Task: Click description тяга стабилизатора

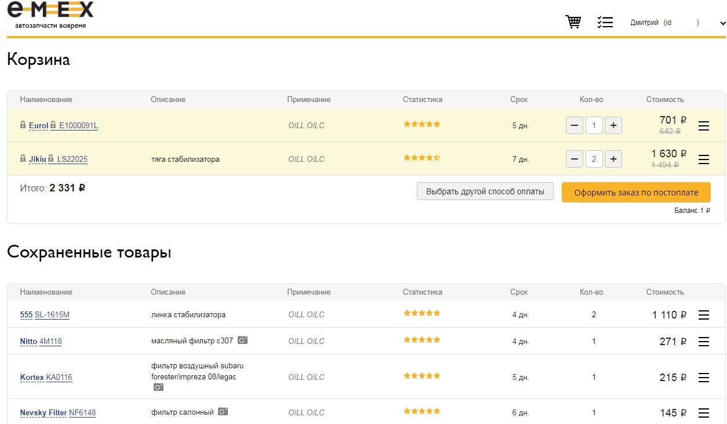Action: click(x=186, y=159)
